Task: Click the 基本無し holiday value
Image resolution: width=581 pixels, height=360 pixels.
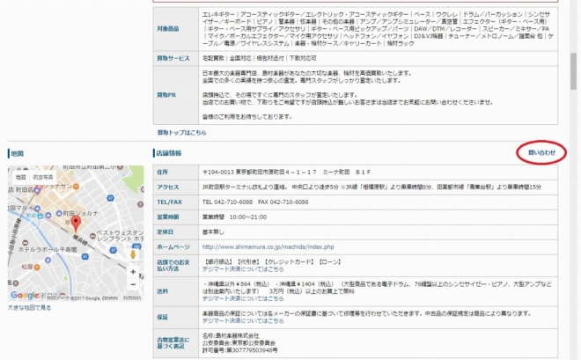Action: click(x=213, y=231)
